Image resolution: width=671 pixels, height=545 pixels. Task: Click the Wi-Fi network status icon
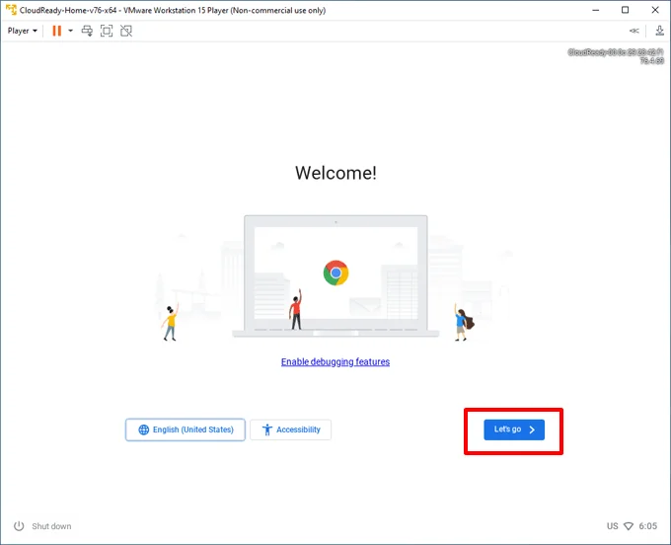click(x=629, y=526)
